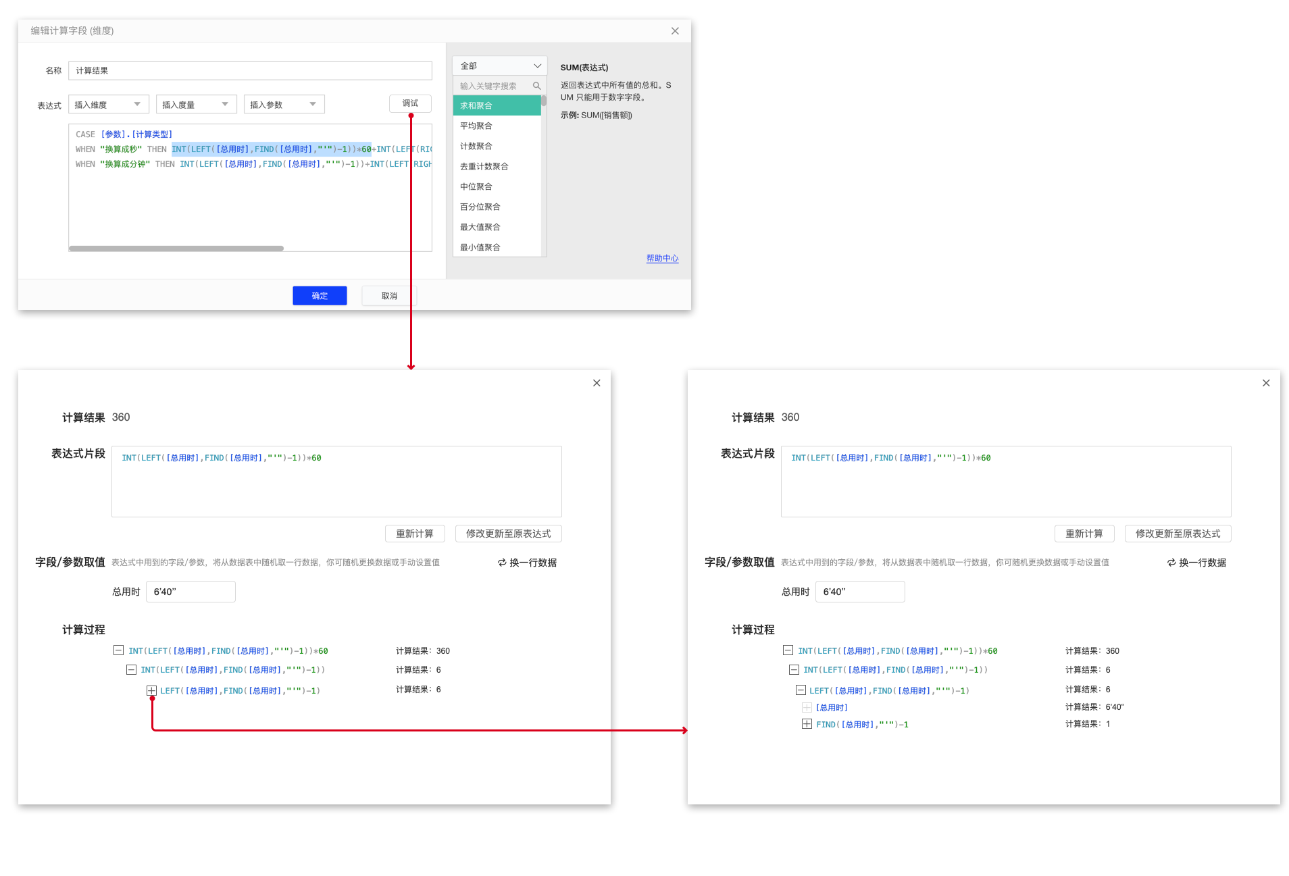This screenshot has height=876, width=1289.
Task: Close the 编辑计算字段 dialog
Action: 674,31
